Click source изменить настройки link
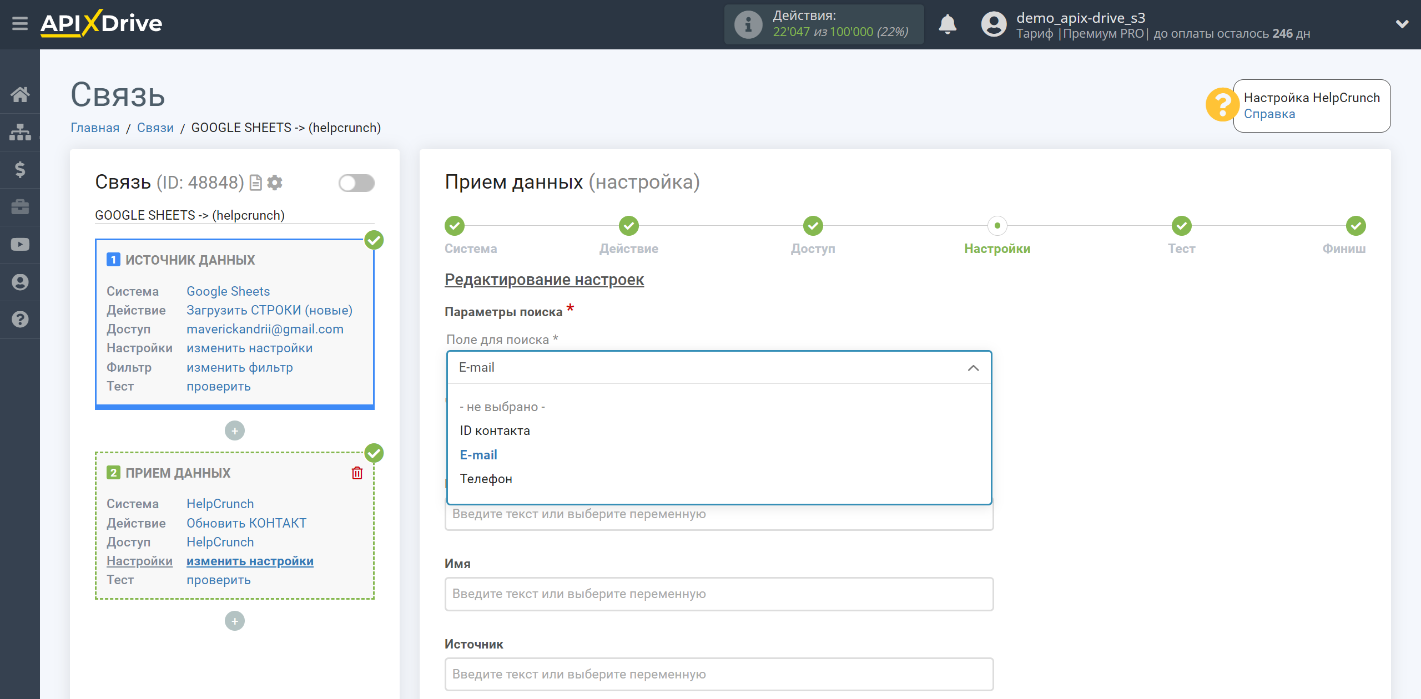The height and width of the screenshot is (699, 1421). 249,348
